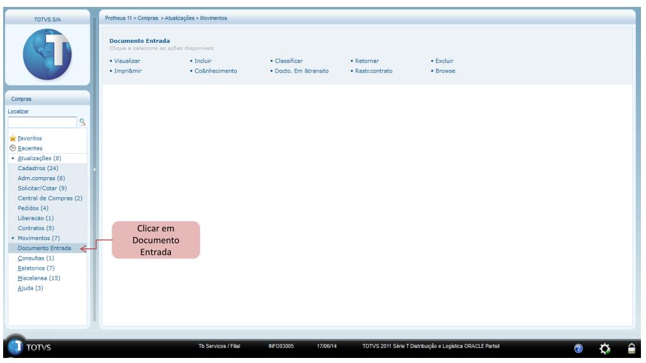
Task: Focus the Localizar search input field
Action: tap(42, 122)
